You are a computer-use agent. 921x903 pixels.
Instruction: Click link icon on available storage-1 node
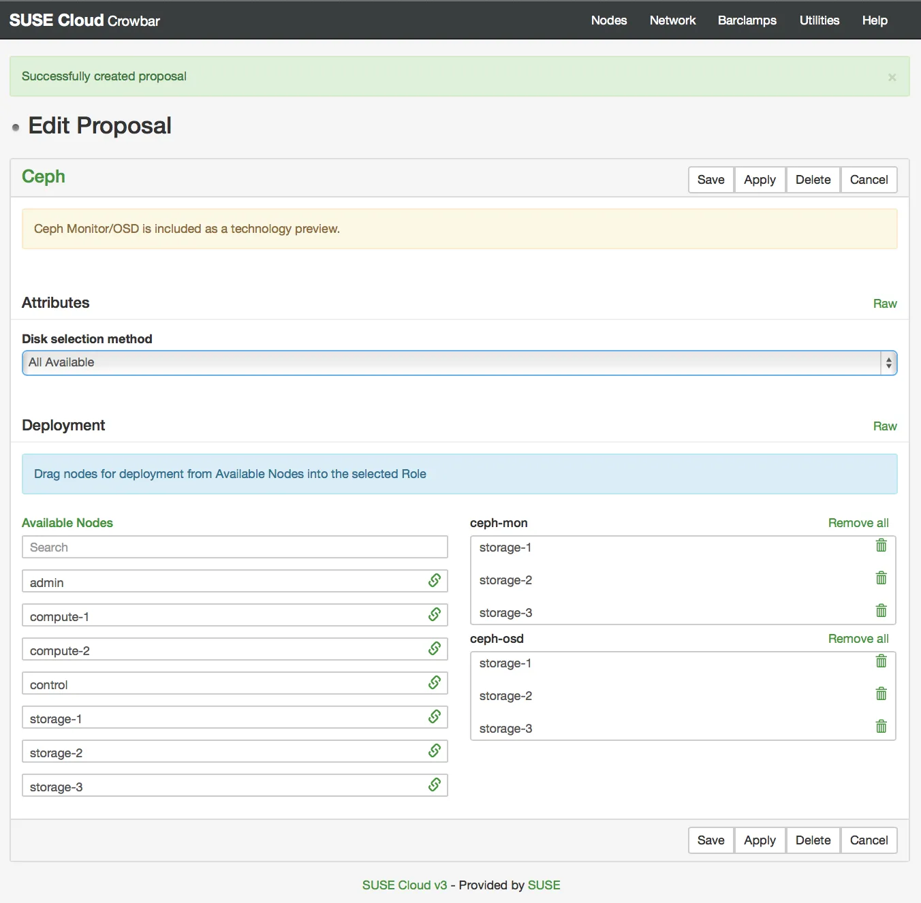(x=435, y=716)
